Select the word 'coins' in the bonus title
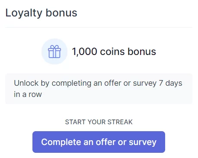The image size is (198, 158). 112,52
